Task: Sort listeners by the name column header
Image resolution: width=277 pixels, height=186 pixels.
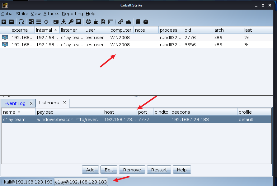Action: pyautogui.click(x=19, y=112)
